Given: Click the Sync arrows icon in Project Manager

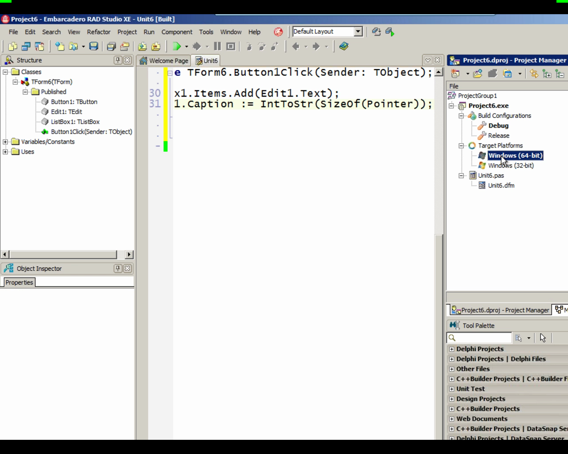Looking at the screenshot, I should pos(534,74).
